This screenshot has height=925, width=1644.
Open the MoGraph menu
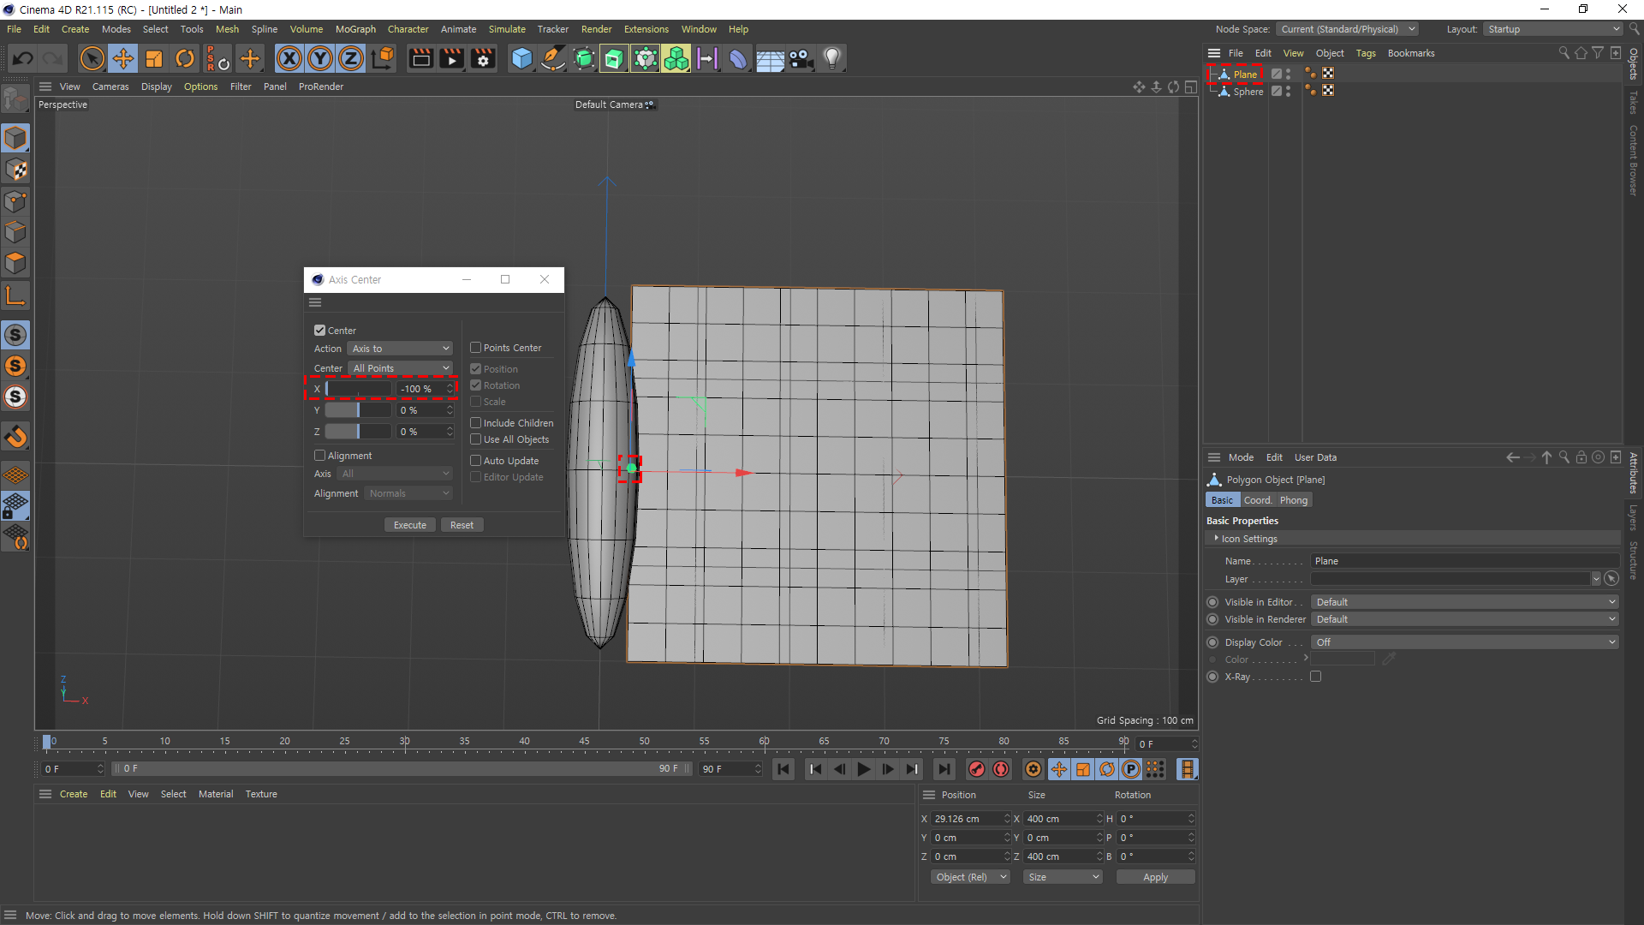355,29
